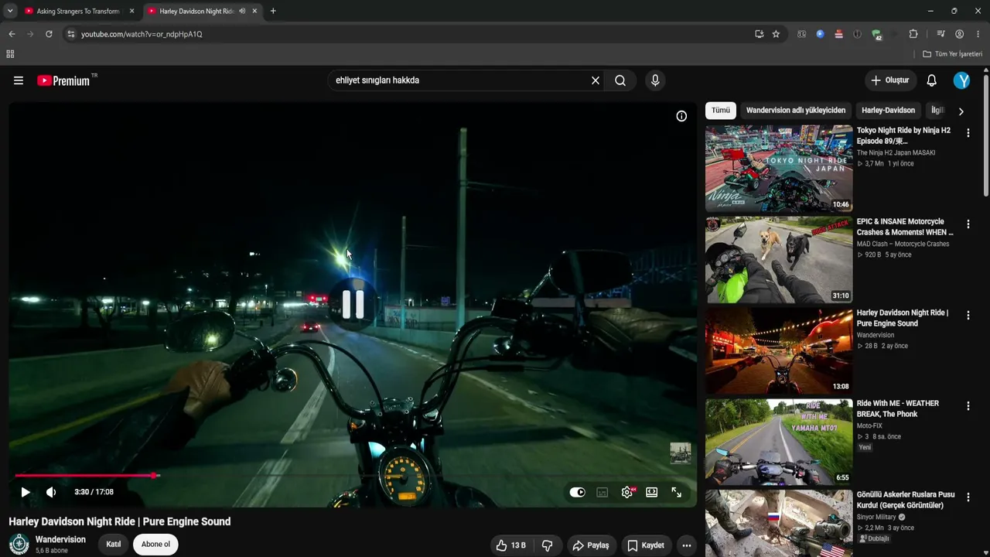Open the Oluştur create menu
Screen dimensions: 990x557
point(890,80)
